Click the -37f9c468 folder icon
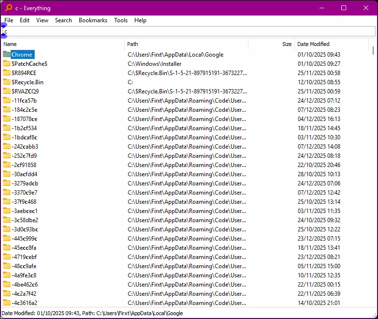Image resolution: width=378 pixels, height=319 pixels. pos(7,201)
